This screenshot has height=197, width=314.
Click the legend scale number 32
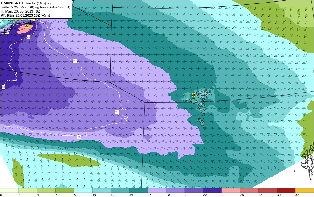coord(297,195)
